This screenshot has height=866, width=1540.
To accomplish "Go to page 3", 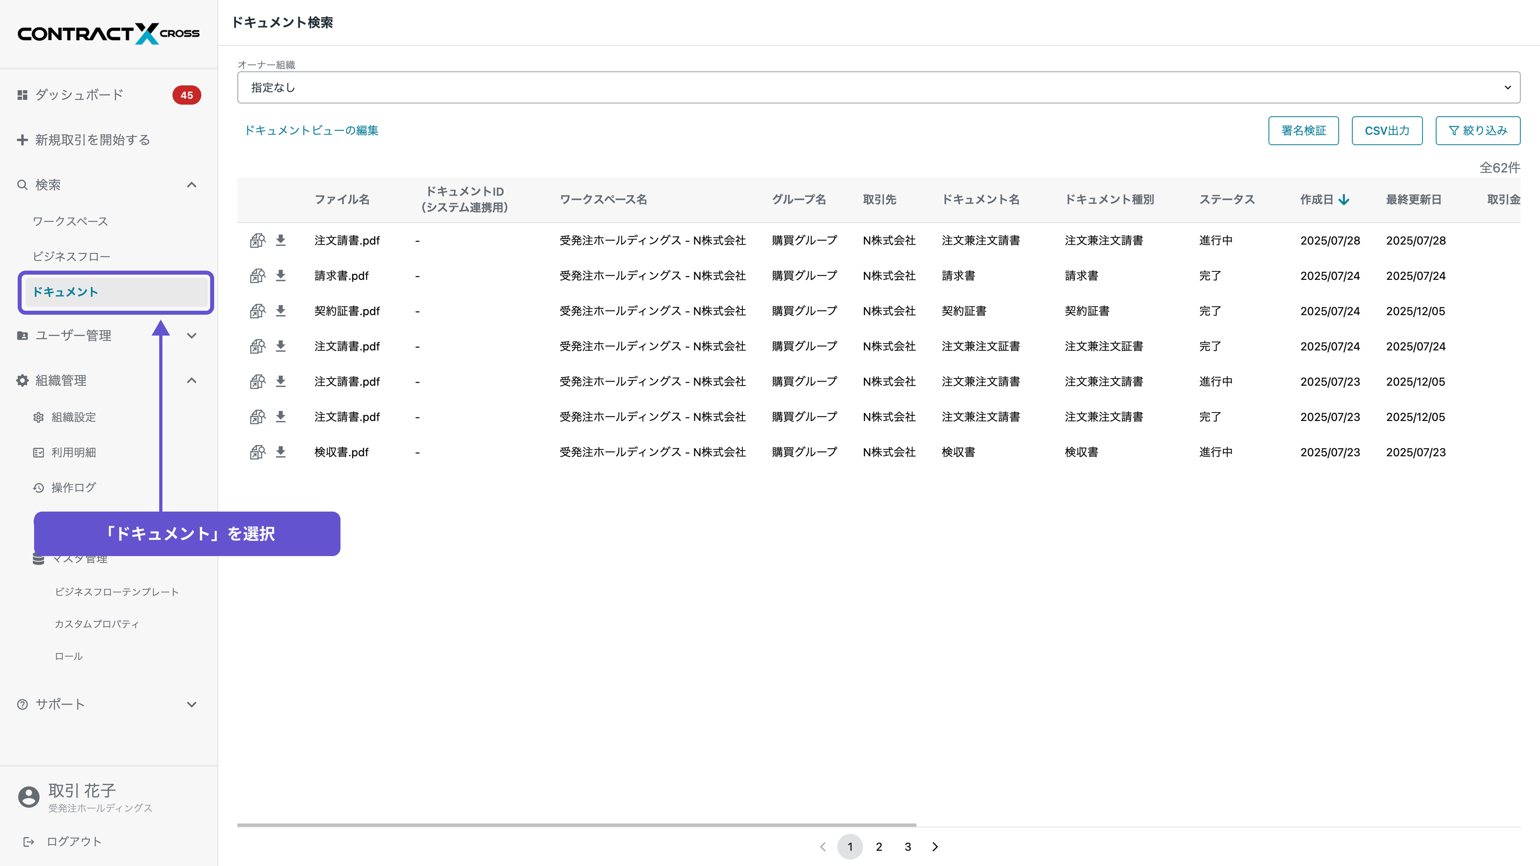I will pyautogui.click(x=908, y=847).
